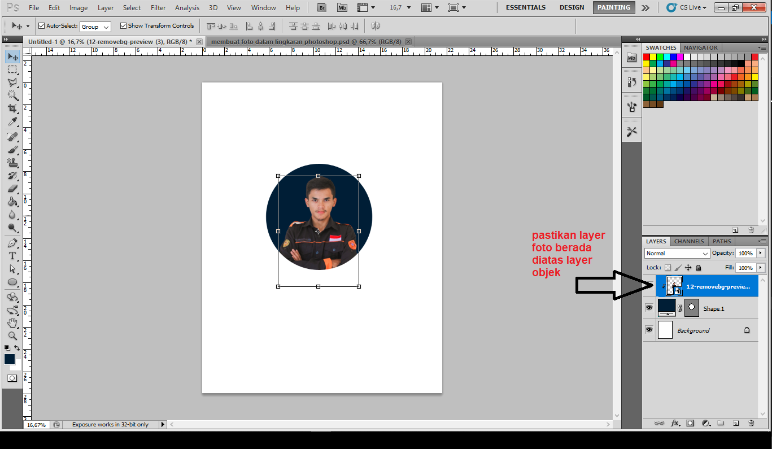Select the Eyedropper tool

click(12, 121)
